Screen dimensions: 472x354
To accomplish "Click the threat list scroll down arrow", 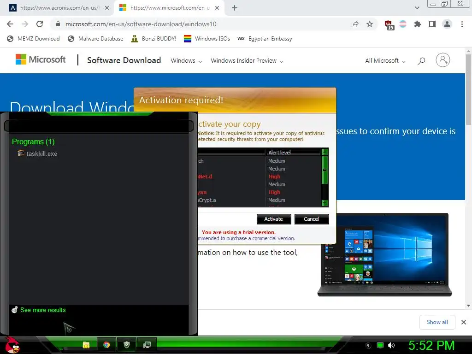I will click(x=324, y=203).
